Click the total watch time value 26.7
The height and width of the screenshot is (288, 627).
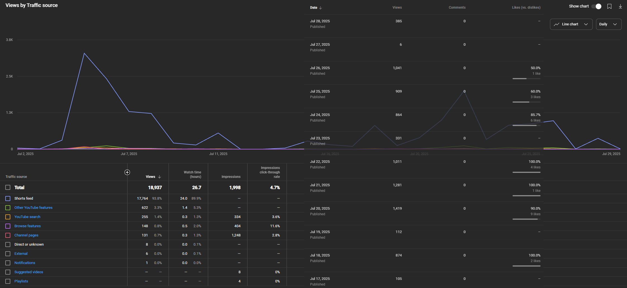point(197,188)
